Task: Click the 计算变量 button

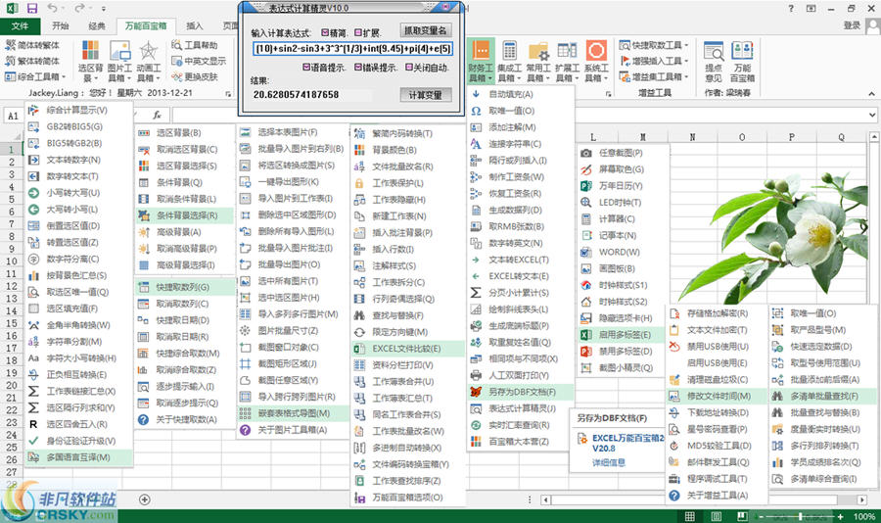Action: coord(426,95)
